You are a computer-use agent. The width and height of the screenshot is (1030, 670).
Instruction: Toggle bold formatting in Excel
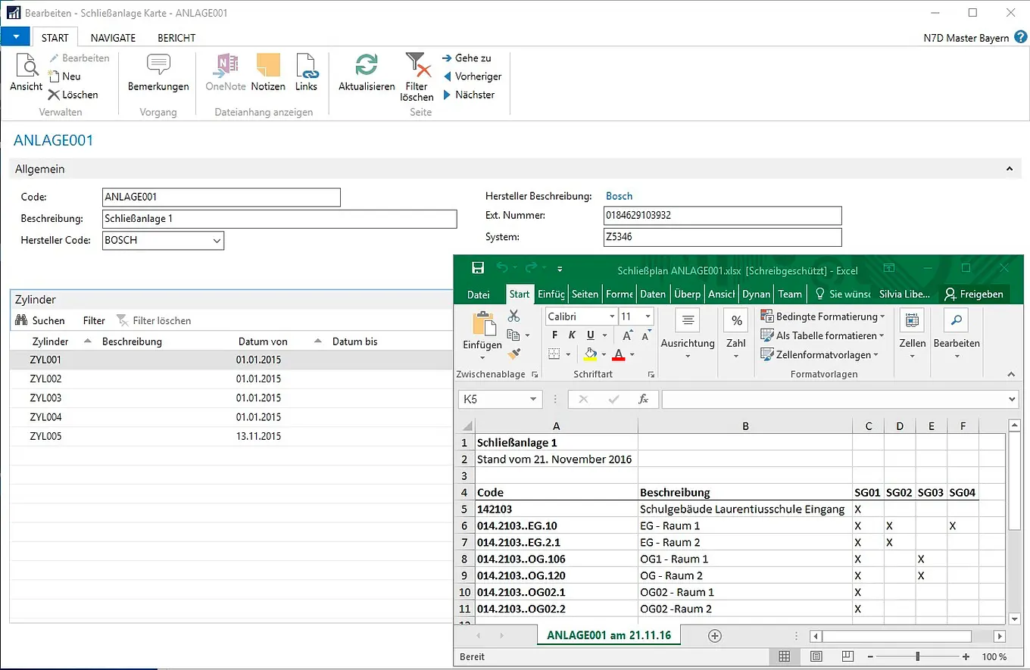[555, 335]
